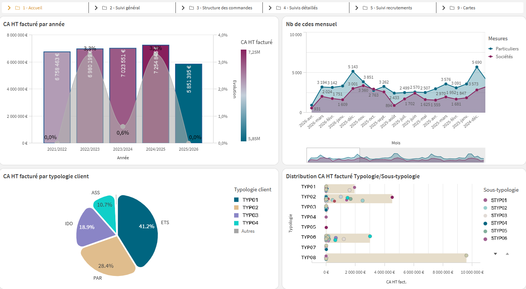Screen dimensions: 526x289
Task: Click folder icon of 3 - Structure des commandes
Action: (x=192, y=8)
